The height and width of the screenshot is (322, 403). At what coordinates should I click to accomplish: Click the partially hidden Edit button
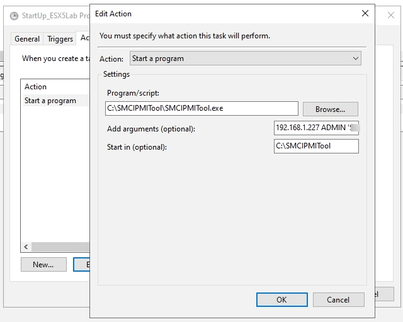coord(81,265)
